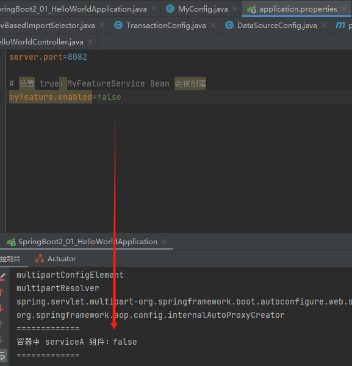This screenshot has height=366, width=352.
Task: Close the SpringBoot2_01_HelloWorldApplication run tab
Action: [164, 242]
